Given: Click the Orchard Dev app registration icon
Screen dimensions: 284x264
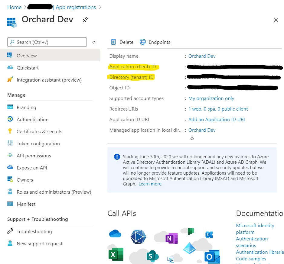Looking at the screenshot, I should tap(12, 22).
